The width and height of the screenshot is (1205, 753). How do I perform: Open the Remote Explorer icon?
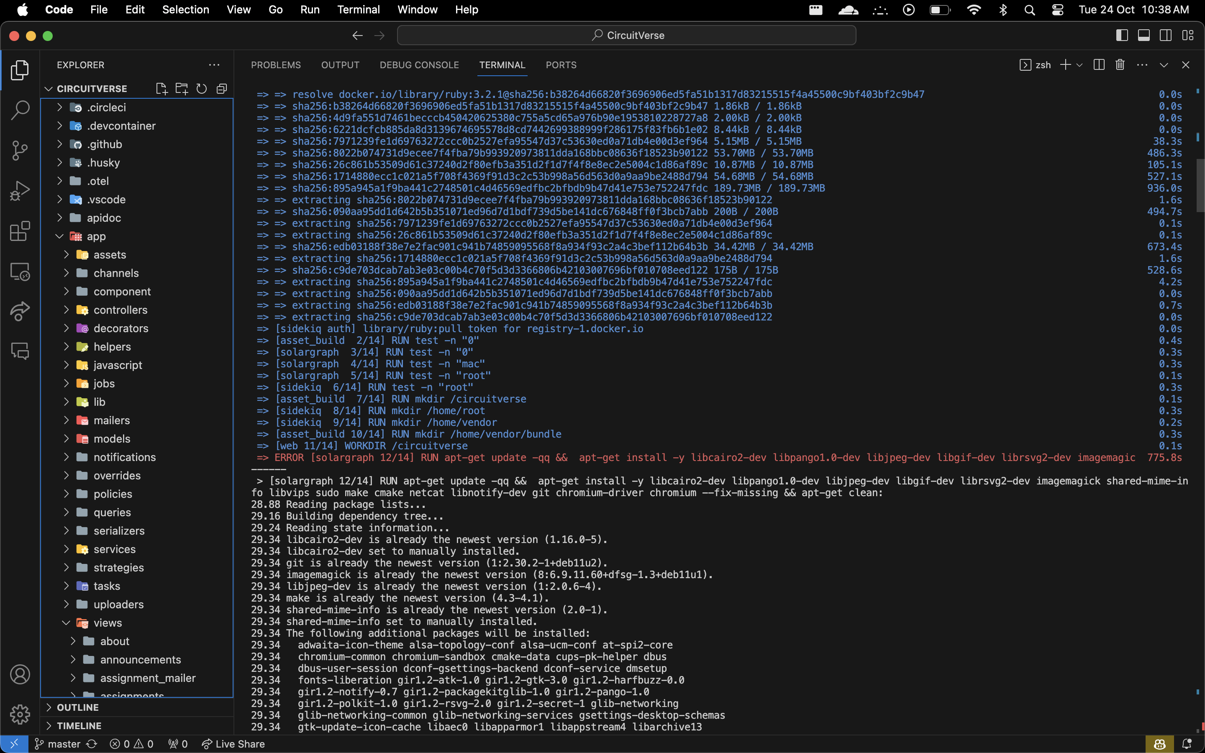pos(20,271)
